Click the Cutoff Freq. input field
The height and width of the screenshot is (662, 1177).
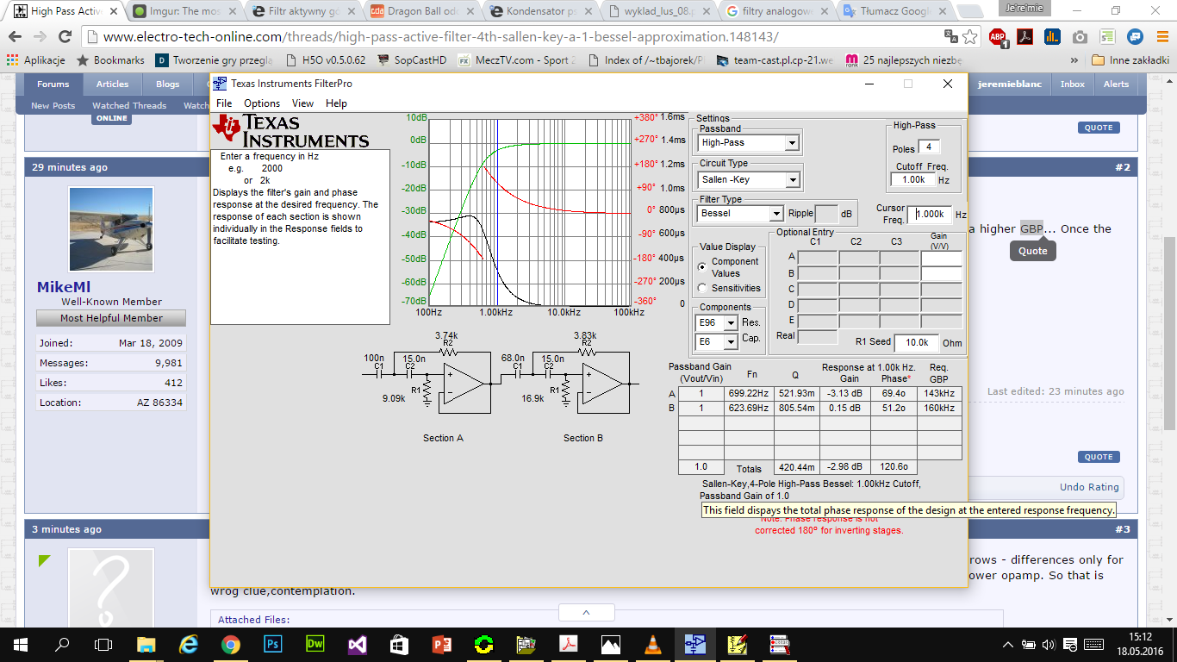point(912,180)
